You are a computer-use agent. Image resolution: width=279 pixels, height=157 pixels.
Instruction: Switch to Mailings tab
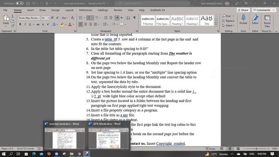click(x=103, y=10)
